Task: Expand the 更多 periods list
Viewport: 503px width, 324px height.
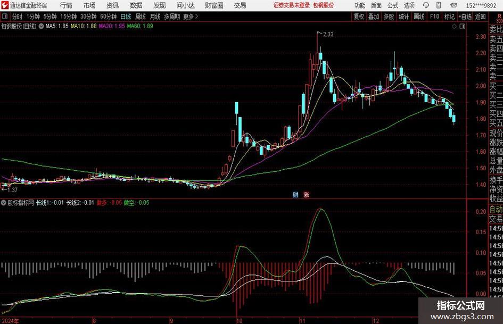Action: pos(191,16)
